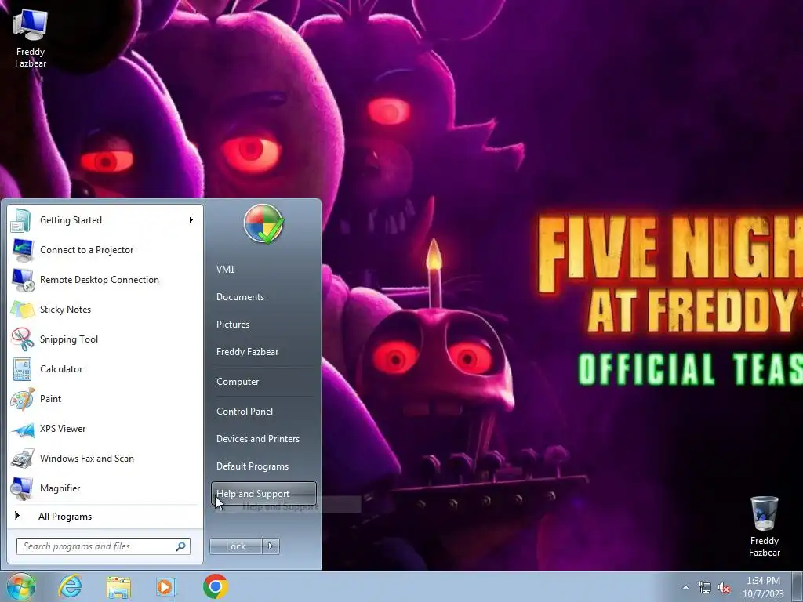This screenshot has width=803, height=602.
Task: Click the search magnifier icon
Action: tap(180, 546)
